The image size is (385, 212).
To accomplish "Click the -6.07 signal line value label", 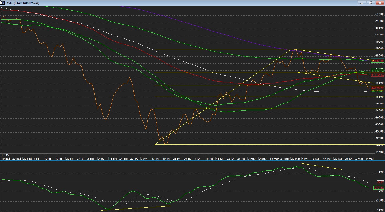I will click(x=380, y=182).
